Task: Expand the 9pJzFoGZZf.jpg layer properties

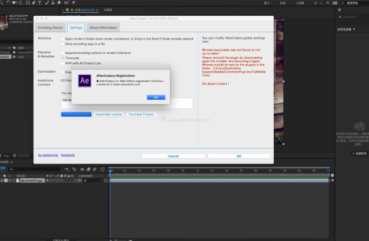Action: pyautogui.click(x=2, y=181)
